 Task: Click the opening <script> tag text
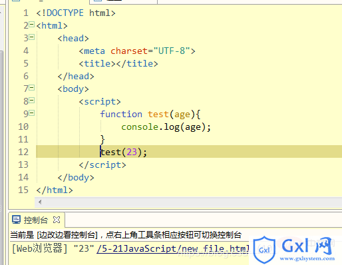point(100,102)
